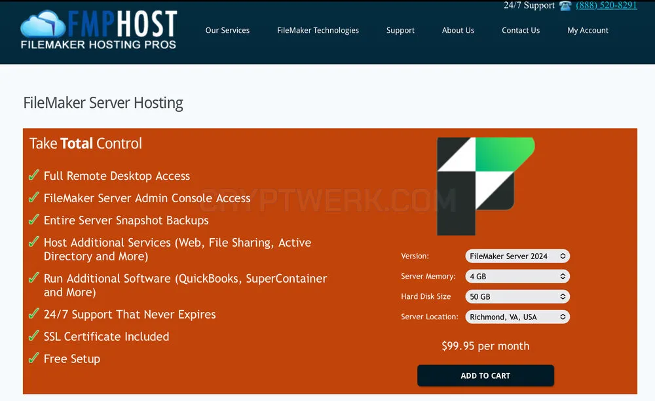Click the ADD TO CART button
655x401 pixels.
click(485, 375)
